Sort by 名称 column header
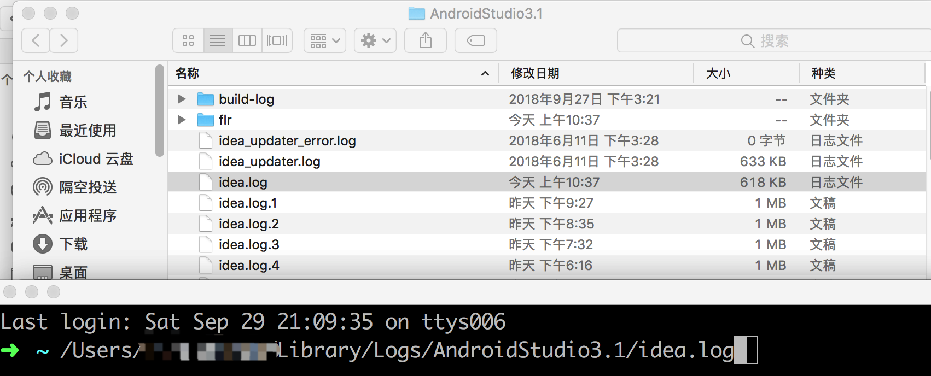 pos(333,73)
